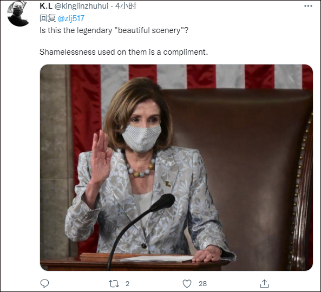
Task: Expand the attached photo of masked woman
Action: point(176,167)
